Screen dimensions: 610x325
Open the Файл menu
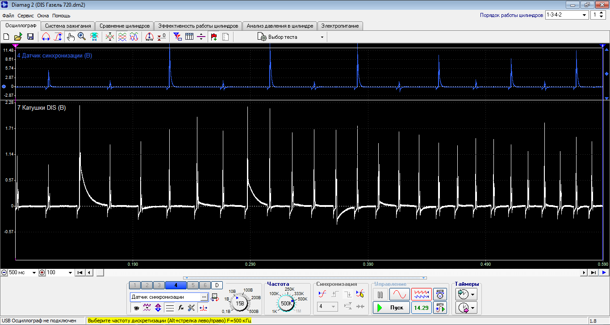(8, 16)
